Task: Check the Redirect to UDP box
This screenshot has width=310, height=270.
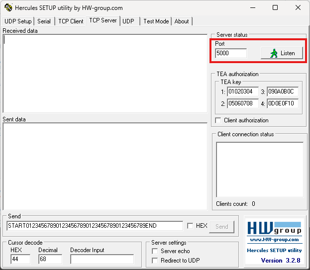Action: click(155, 261)
